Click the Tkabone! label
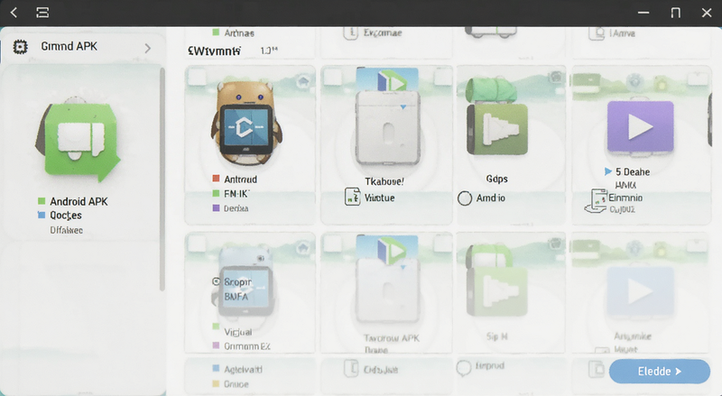The height and width of the screenshot is (396, 722). coord(384,182)
